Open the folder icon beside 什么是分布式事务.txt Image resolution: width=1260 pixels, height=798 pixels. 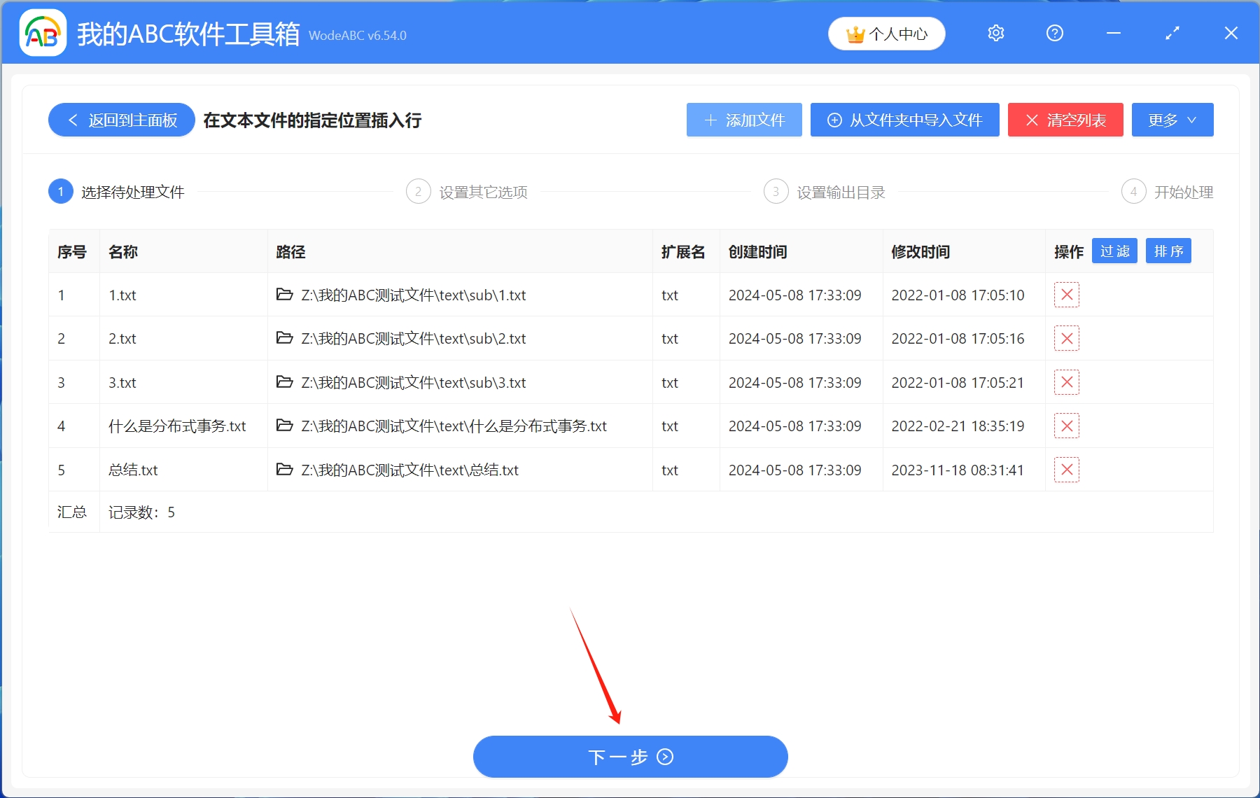pos(284,426)
